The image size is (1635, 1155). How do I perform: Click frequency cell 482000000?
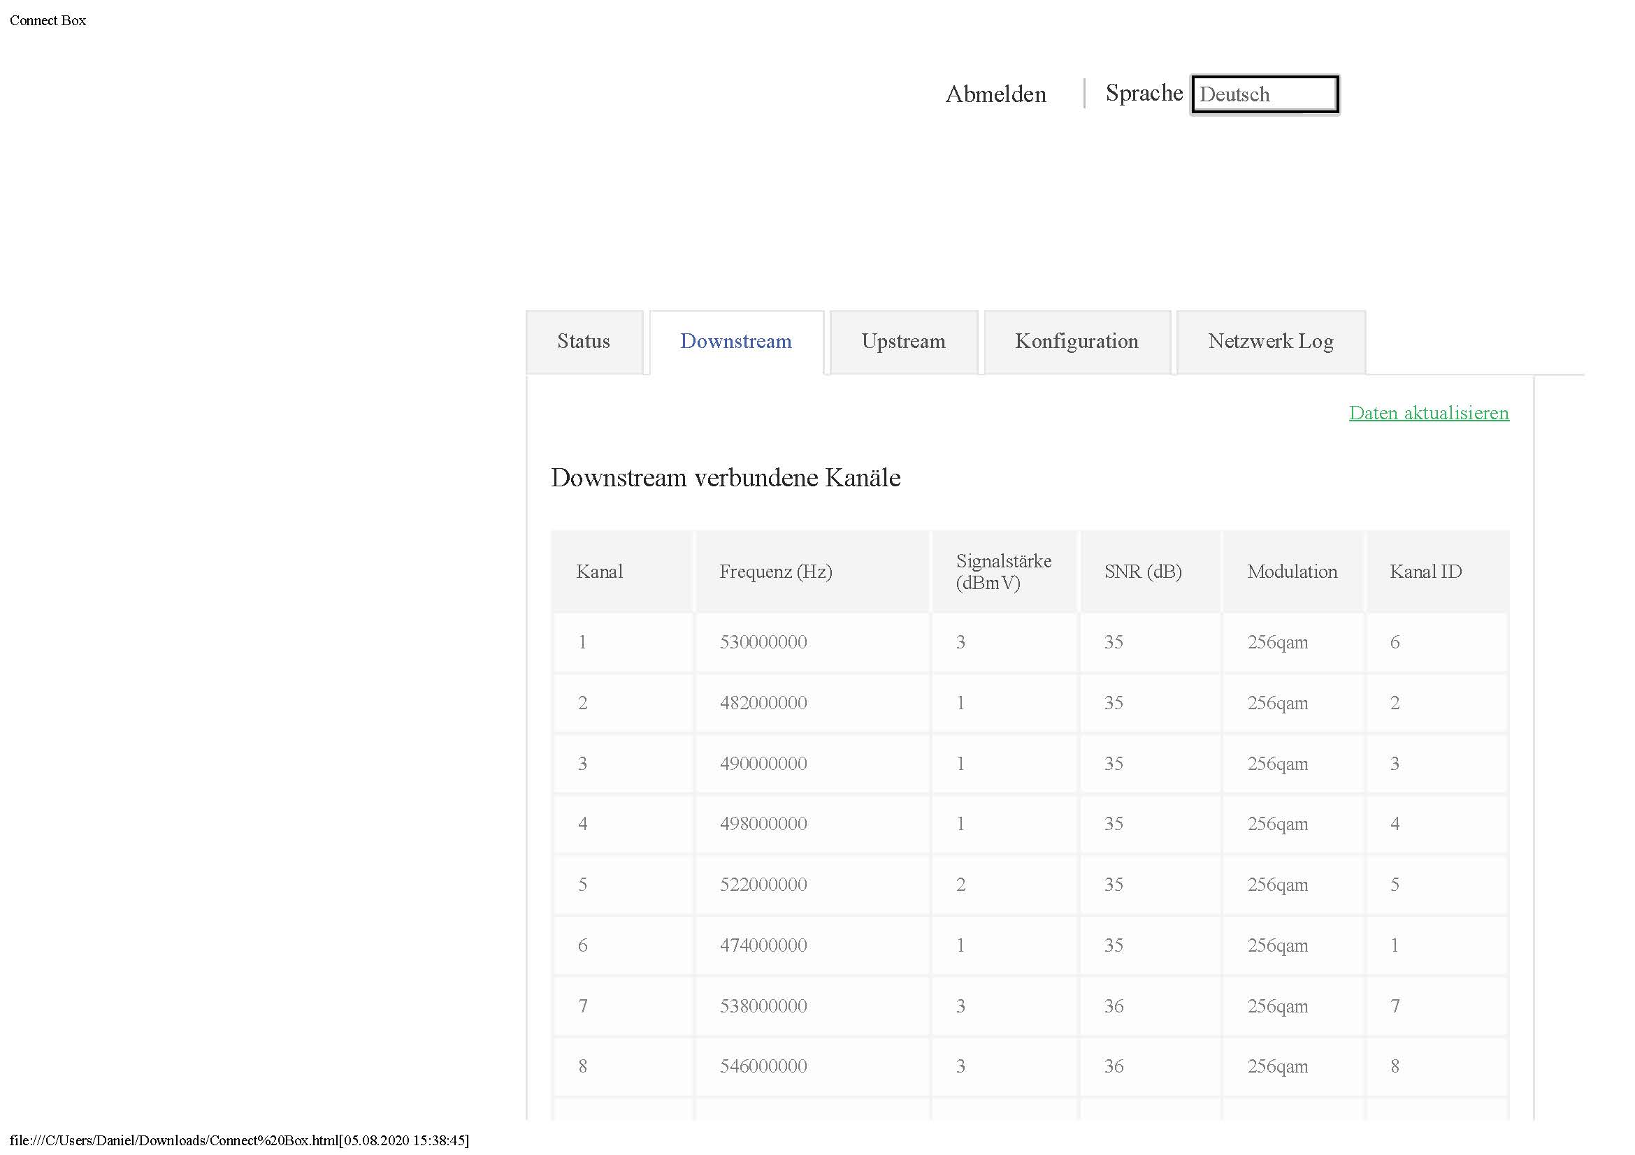click(763, 703)
